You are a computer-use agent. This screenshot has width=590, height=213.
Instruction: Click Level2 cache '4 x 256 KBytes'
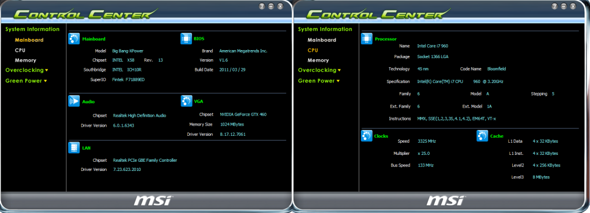[546, 165]
